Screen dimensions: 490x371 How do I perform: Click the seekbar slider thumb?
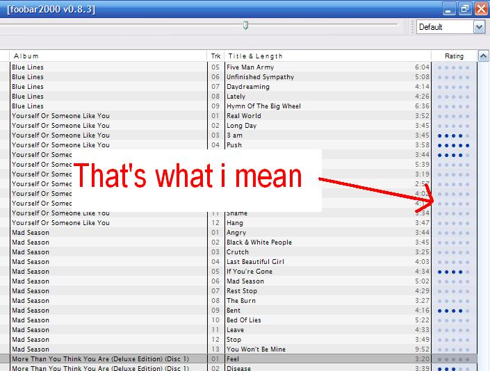click(x=245, y=25)
